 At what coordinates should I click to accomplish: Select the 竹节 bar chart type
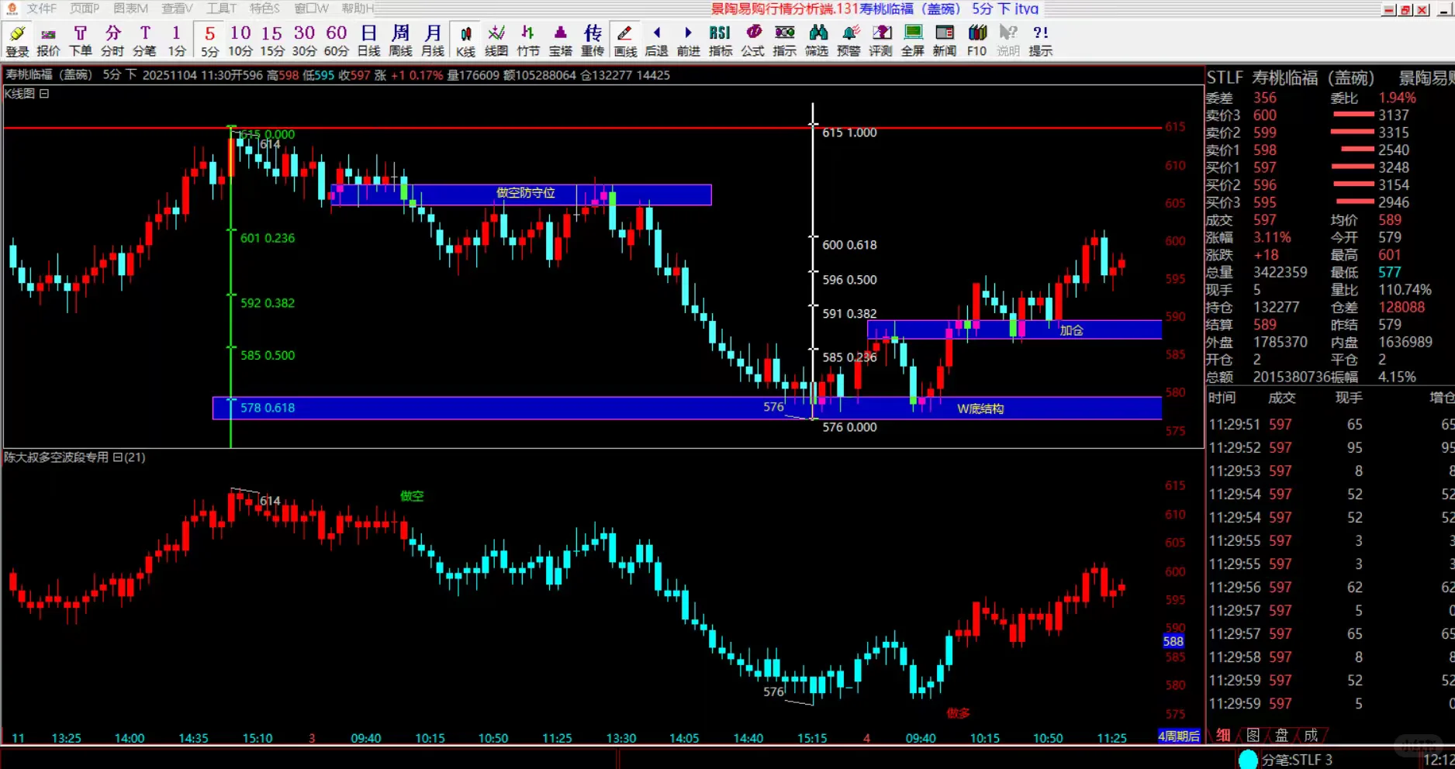coord(528,40)
